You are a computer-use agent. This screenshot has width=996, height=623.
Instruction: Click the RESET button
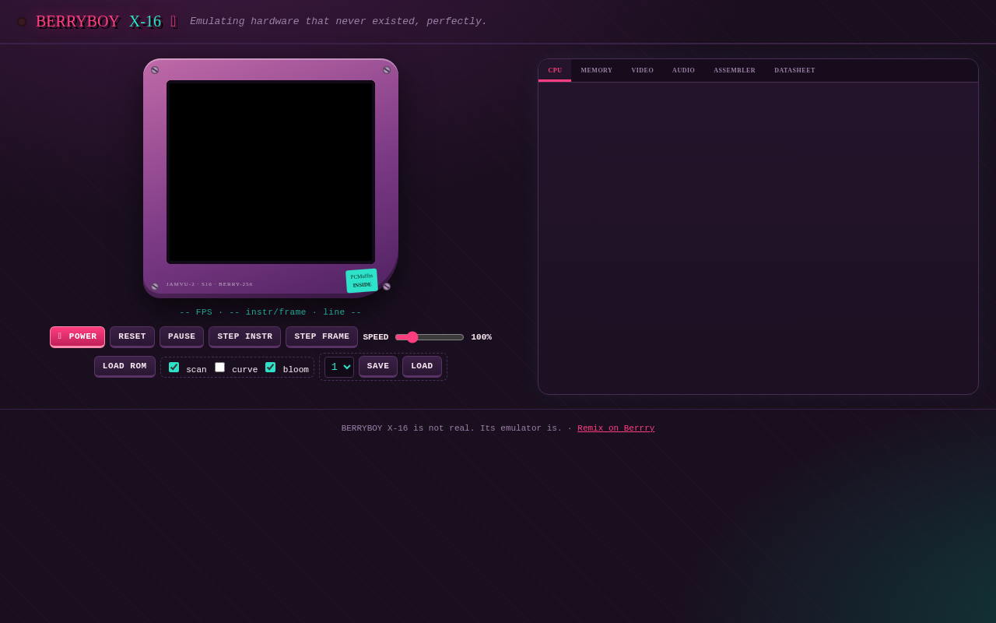tap(132, 336)
